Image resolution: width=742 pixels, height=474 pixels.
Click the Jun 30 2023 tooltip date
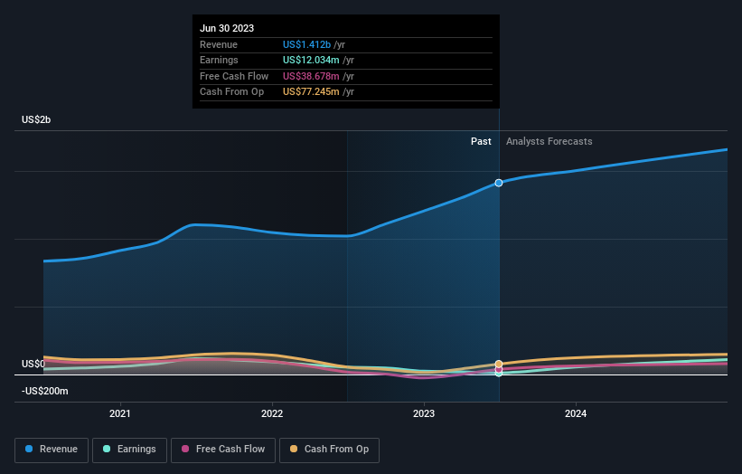(227, 28)
